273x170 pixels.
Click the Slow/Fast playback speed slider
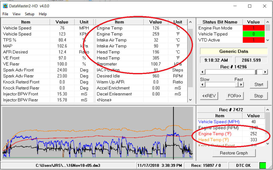[220, 85]
